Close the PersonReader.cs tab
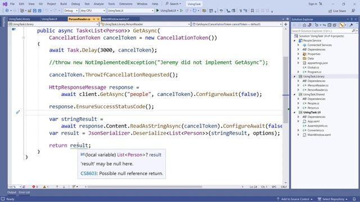The height and width of the screenshot is (202, 360). [98, 19]
